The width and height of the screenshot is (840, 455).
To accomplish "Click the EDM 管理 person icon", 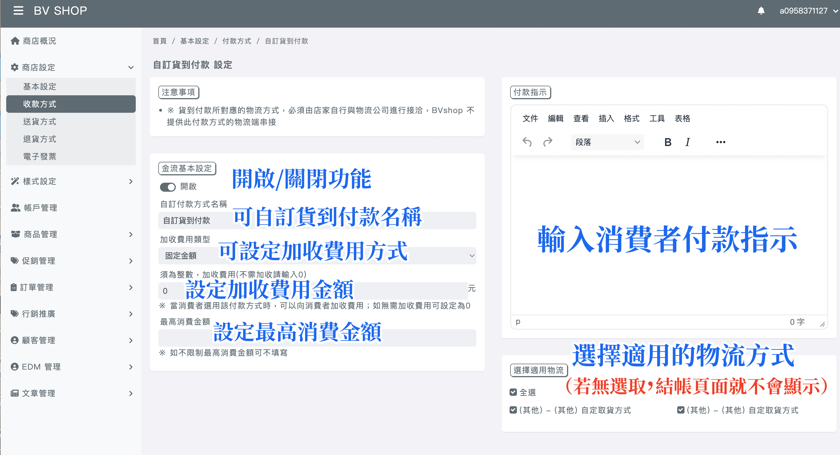I will click(x=15, y=366).
